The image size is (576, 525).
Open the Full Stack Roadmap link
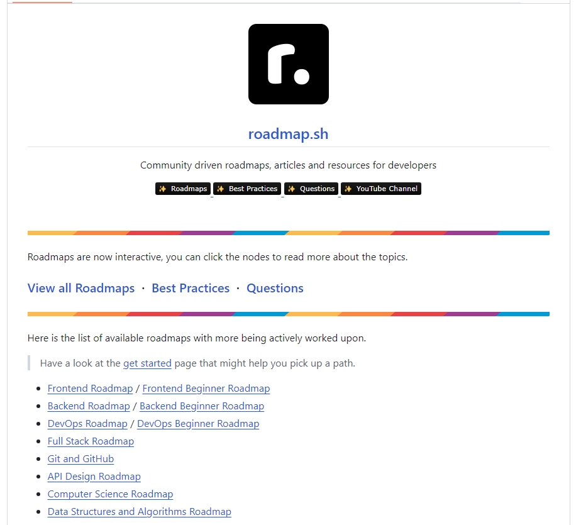point(91,441)
